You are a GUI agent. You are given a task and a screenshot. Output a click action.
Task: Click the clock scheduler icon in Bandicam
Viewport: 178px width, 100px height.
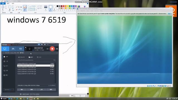click(x=45, y=44)
